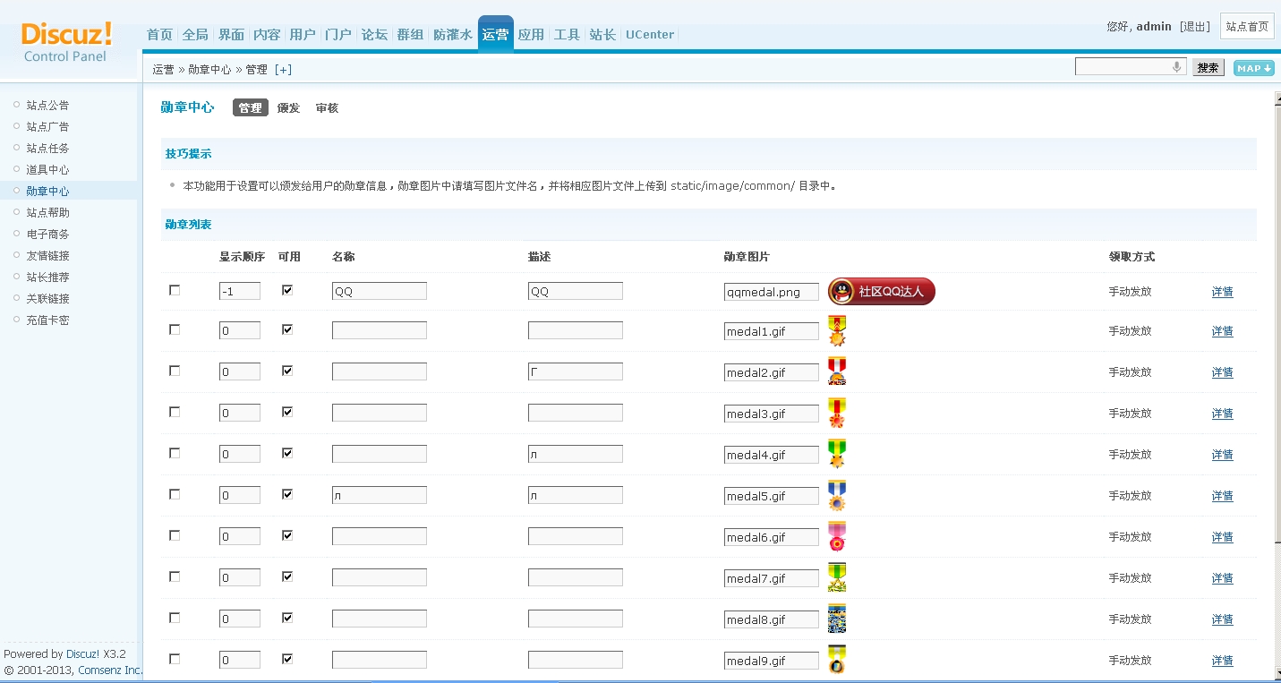Check the first row selection checkbox
1281x683 pixels.
(175, 289)
